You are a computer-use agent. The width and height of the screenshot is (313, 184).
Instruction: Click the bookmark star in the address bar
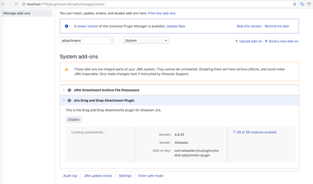tap(295, 4)
